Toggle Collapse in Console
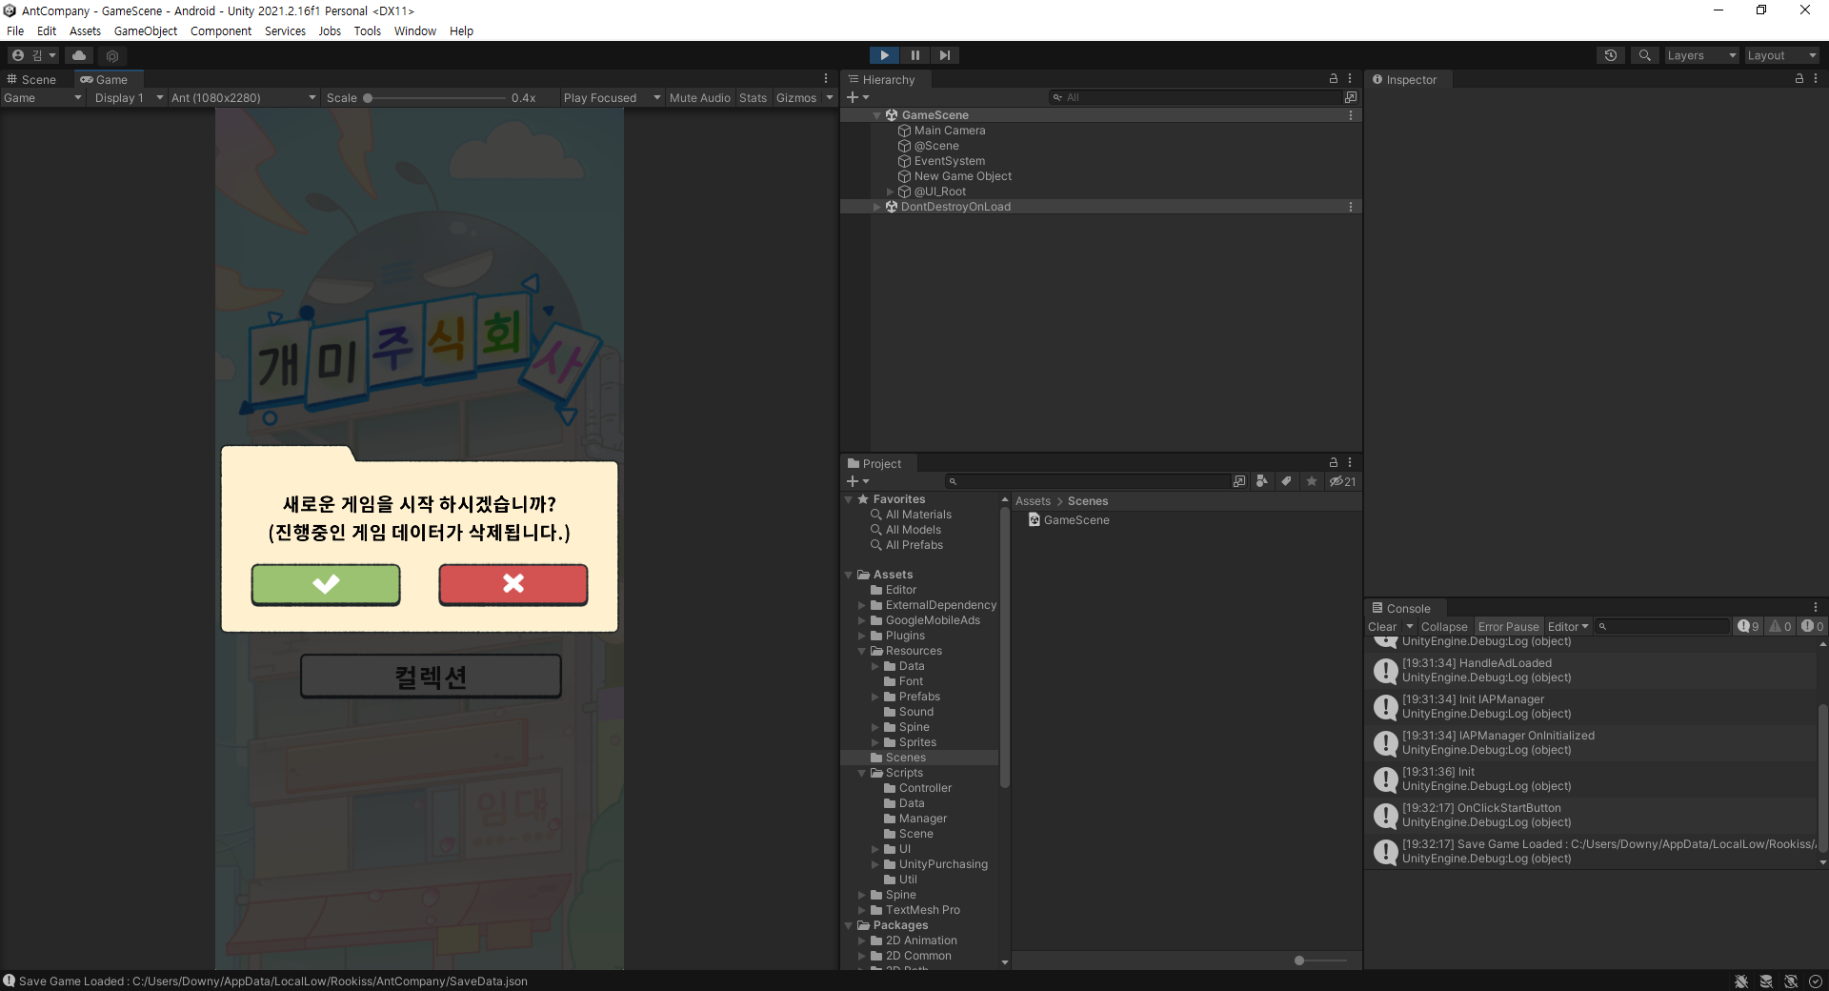This screenshot has height=991, width=1829. pyautogui.click(x=1444, y=626)
